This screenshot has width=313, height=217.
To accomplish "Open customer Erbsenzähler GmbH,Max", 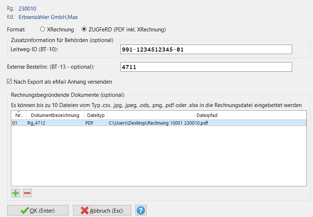I will point(48,17).
